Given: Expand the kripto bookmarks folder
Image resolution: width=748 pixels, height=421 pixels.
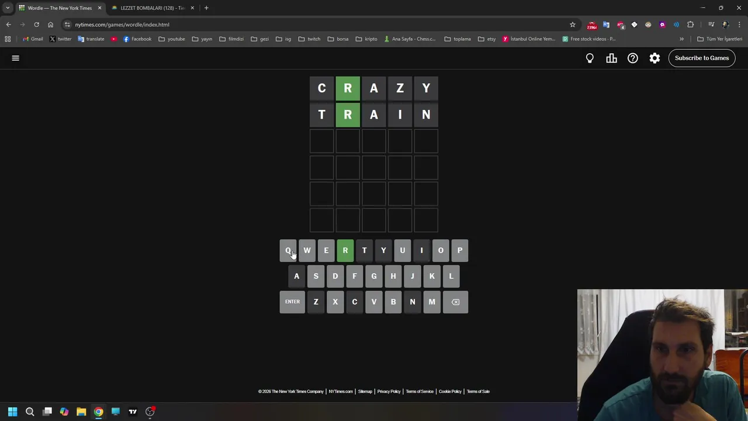Looking at the screenshot, I should (x=366, y=39).
